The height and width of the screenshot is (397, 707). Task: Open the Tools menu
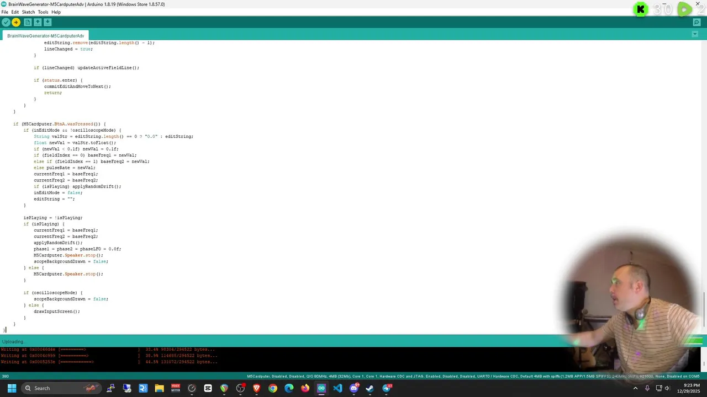43,12
